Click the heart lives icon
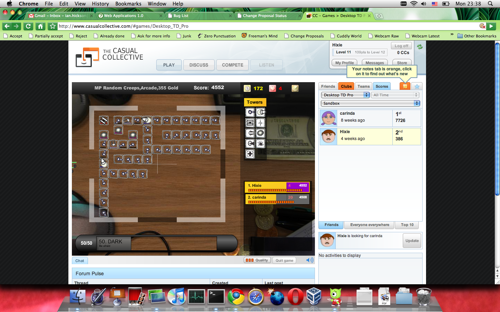This screenshot has height=312, width=500. [273, 88]
